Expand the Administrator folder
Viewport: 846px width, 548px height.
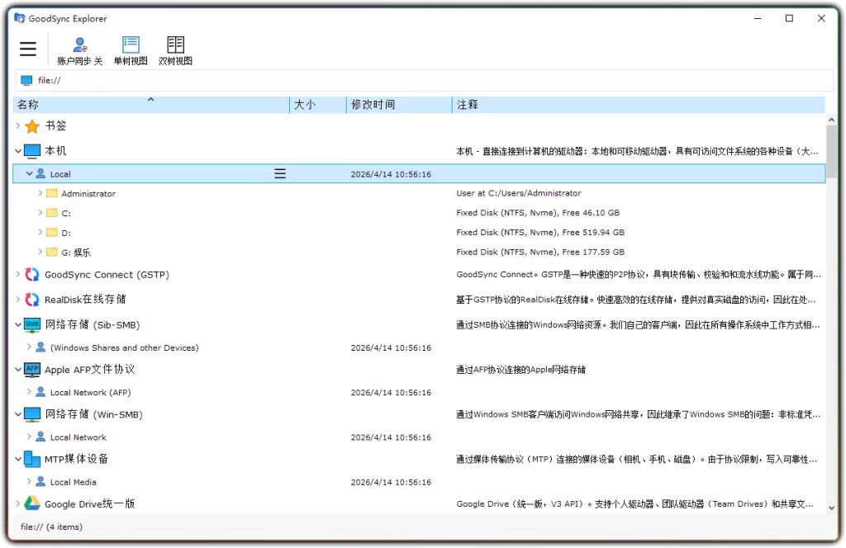[x=38, y=193]
